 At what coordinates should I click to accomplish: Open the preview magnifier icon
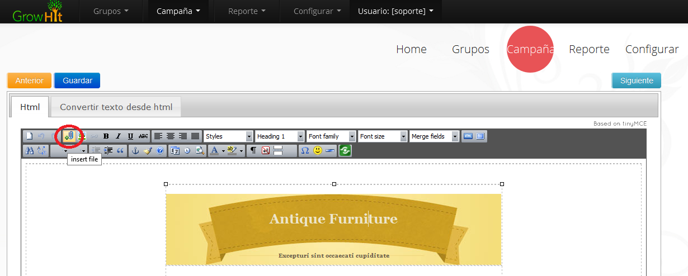[x=200, y=151]
